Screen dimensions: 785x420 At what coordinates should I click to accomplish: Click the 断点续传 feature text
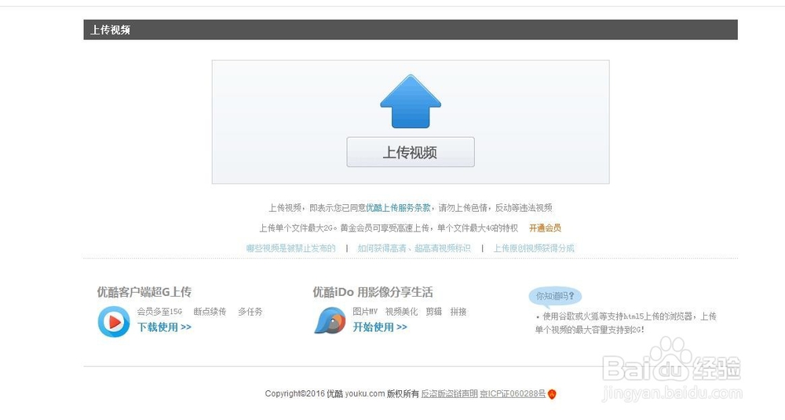pos(210,312)
